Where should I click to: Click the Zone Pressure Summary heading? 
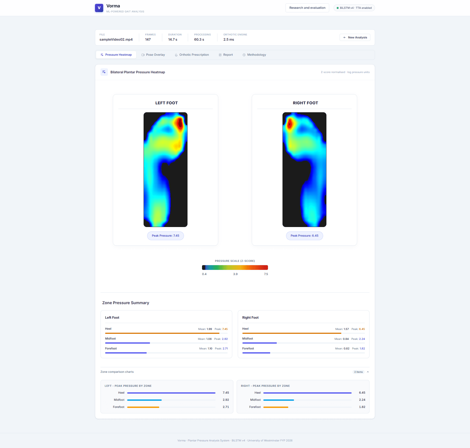coord(126,303)
